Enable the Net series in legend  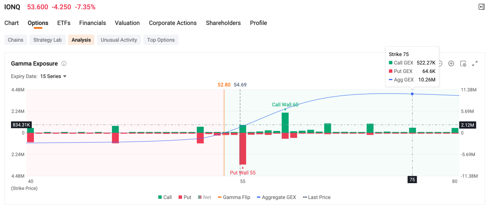tap(204, 197)
